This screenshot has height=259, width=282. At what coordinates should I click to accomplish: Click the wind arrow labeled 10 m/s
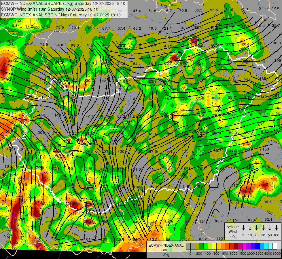pyautogui.click(x=250, y=228)
